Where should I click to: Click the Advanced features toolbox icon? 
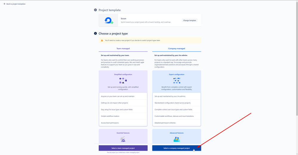(x=177, y=139)
